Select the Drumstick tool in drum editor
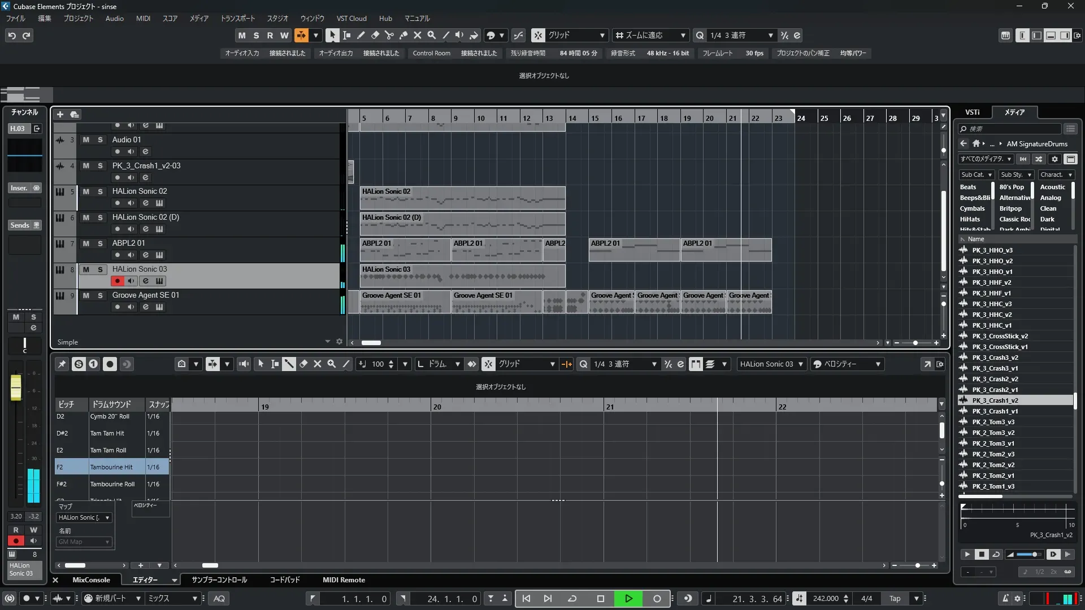1085x610 pixels. pos(289,364)
